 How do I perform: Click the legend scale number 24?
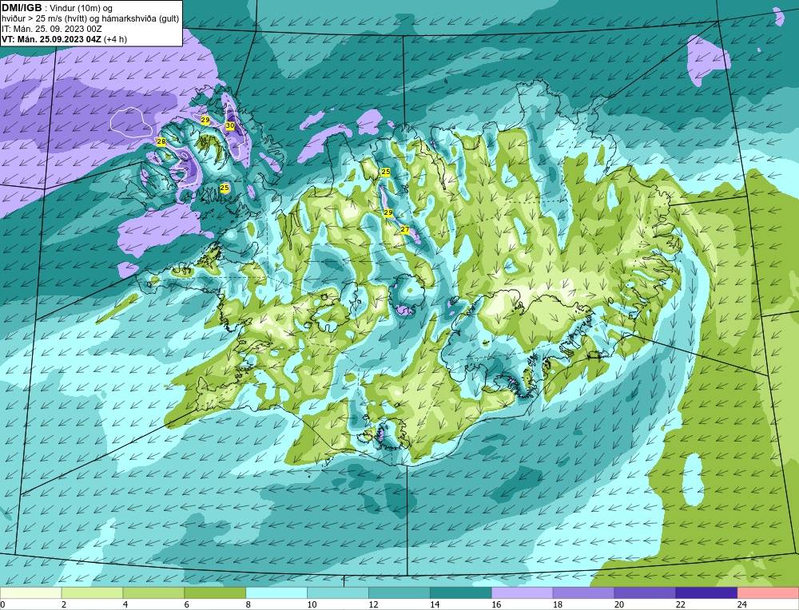pos(742,604)
